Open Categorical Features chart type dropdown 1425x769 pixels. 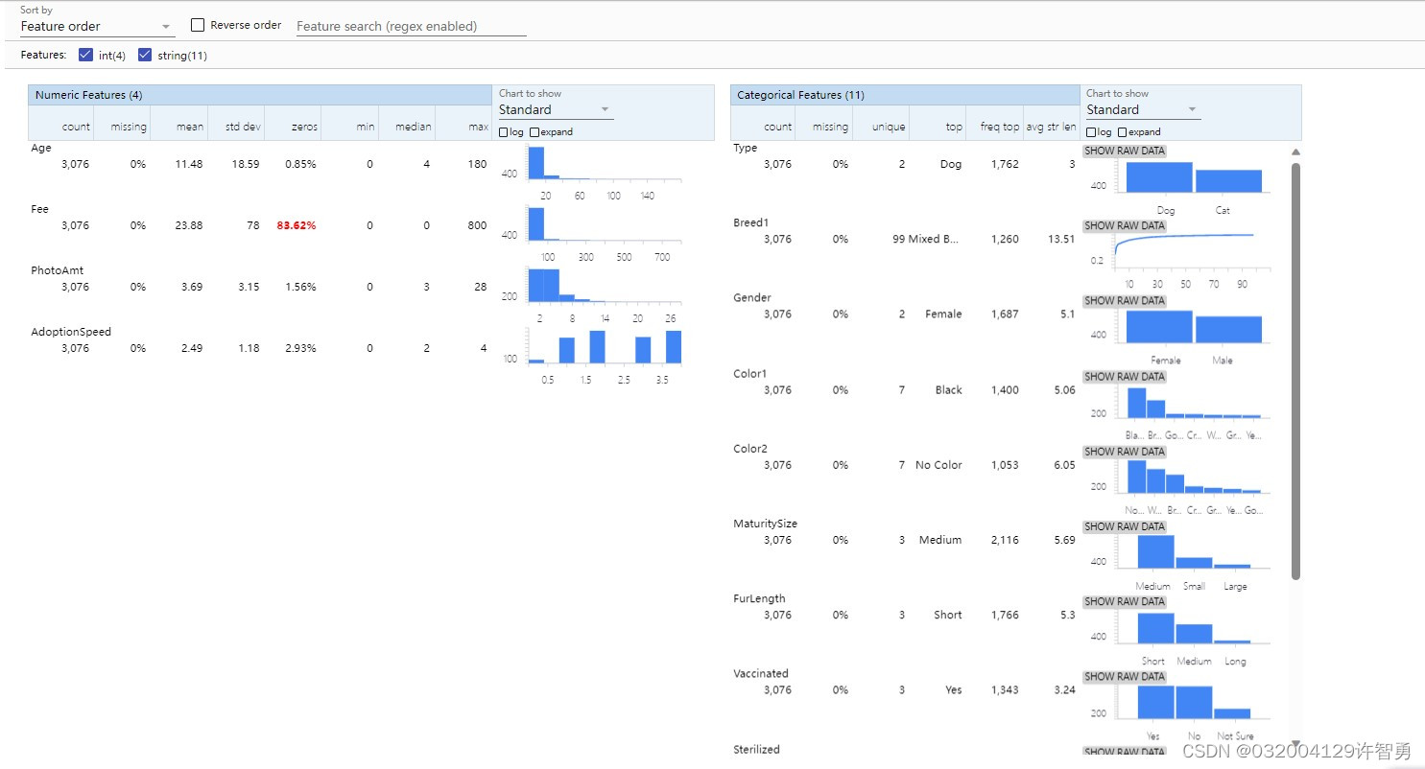1143,109
